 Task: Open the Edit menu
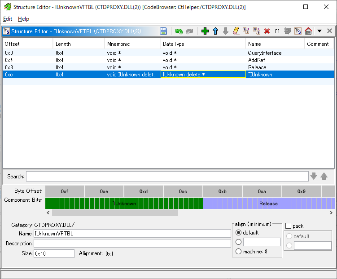8,19
